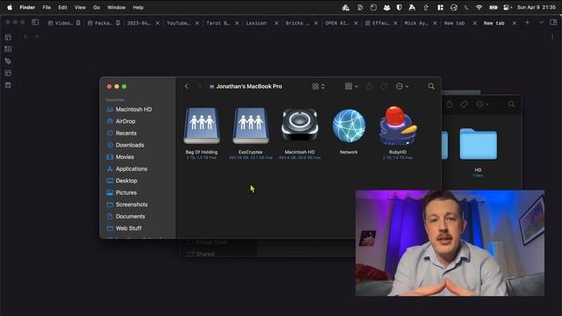Select the ExoCryptex drive icon
This screenshot has width=562, height=316.
tap(250, 126)
